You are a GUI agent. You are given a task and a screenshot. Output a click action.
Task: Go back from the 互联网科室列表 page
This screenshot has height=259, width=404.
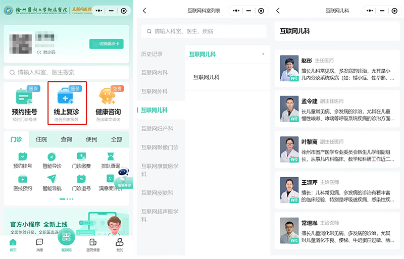(x=145, y=11)
